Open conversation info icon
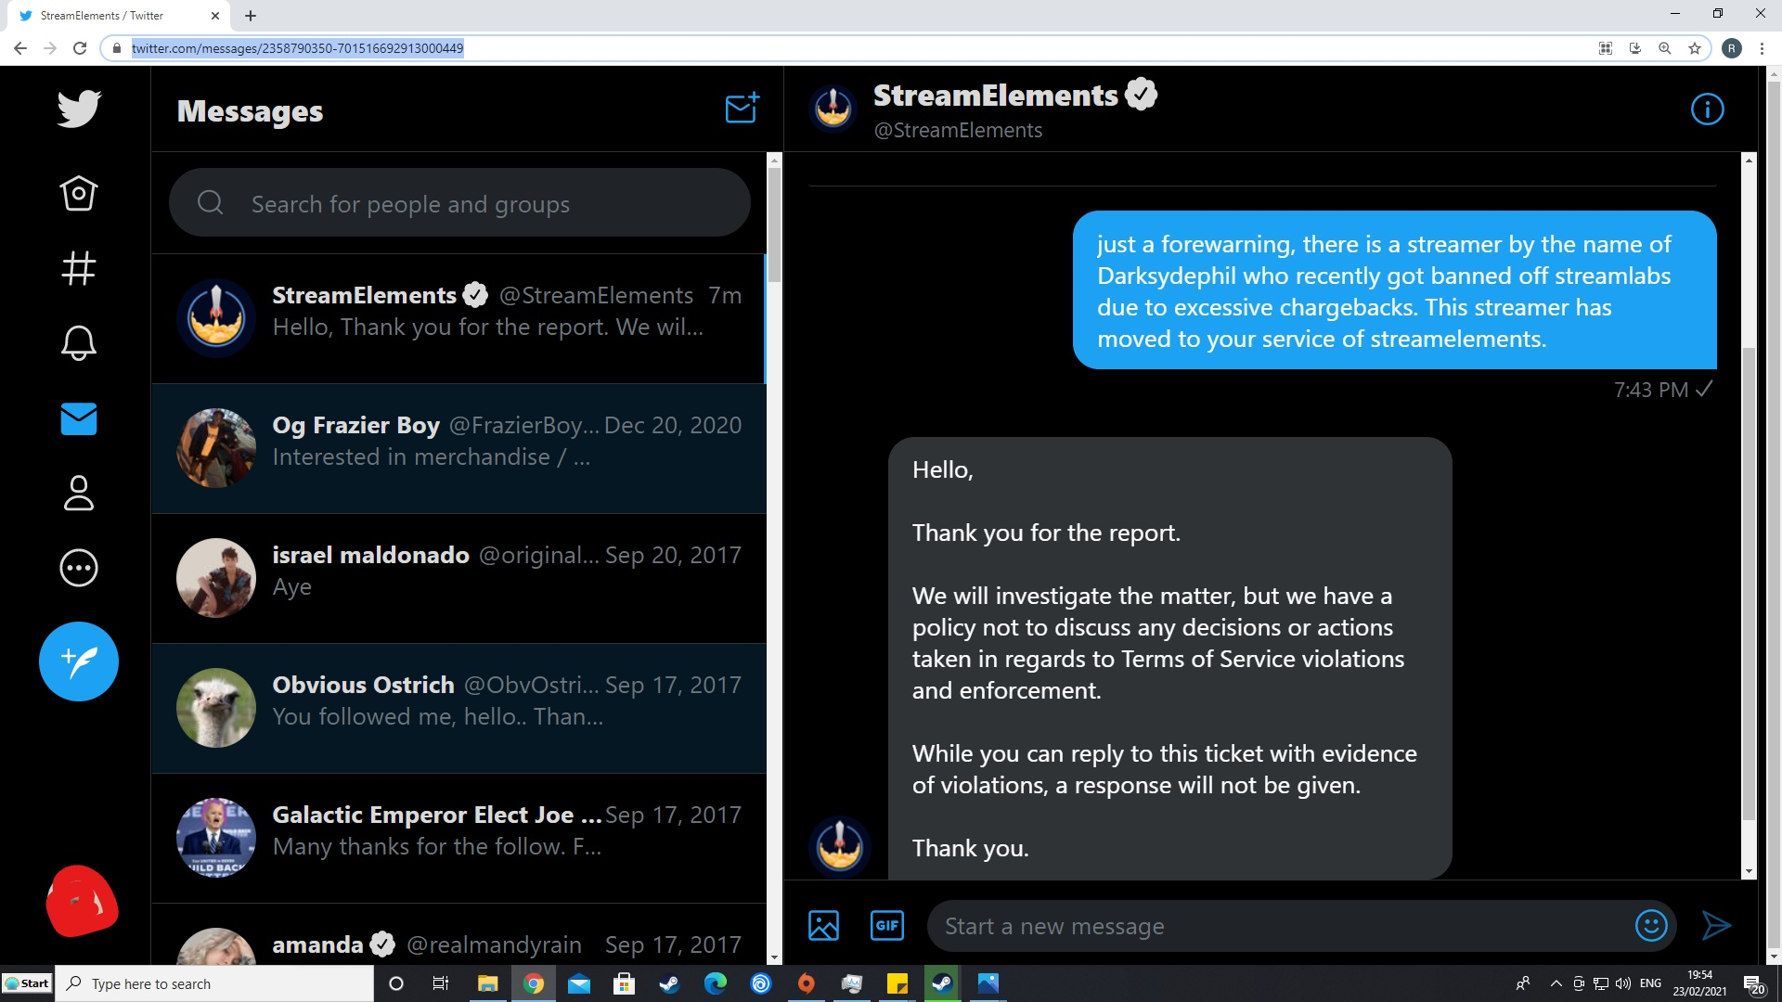This screenshot has width=1782, height=1002. click(x=1707, y=109)
